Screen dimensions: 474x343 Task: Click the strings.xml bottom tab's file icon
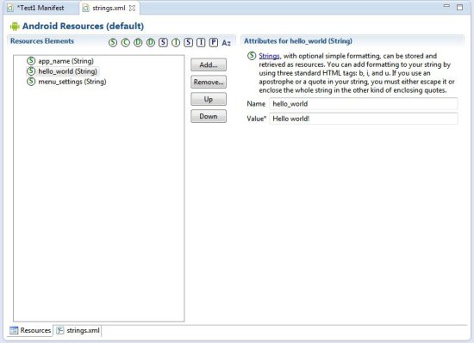(x=60, y=330)
